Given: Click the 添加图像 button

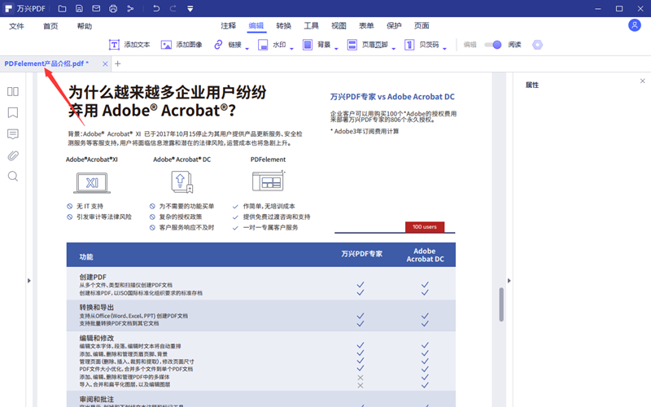Looking at the screenshot, I should click(181, 45).
